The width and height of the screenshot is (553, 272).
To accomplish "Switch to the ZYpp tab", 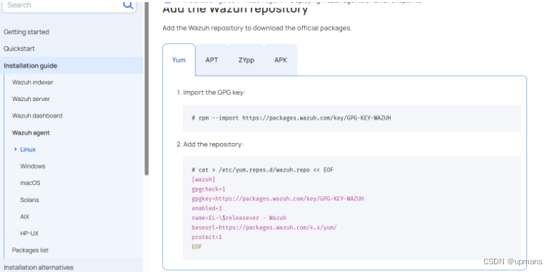I will [x=246, y=60].
